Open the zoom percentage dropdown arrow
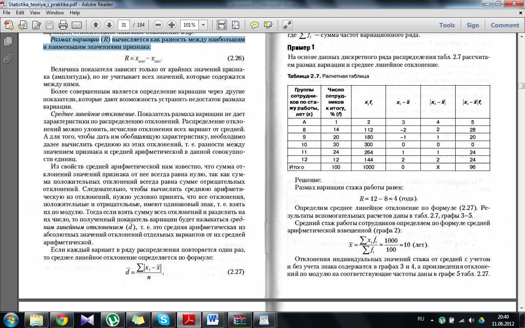This screenshot has height=328, width=525. (203, 25)
